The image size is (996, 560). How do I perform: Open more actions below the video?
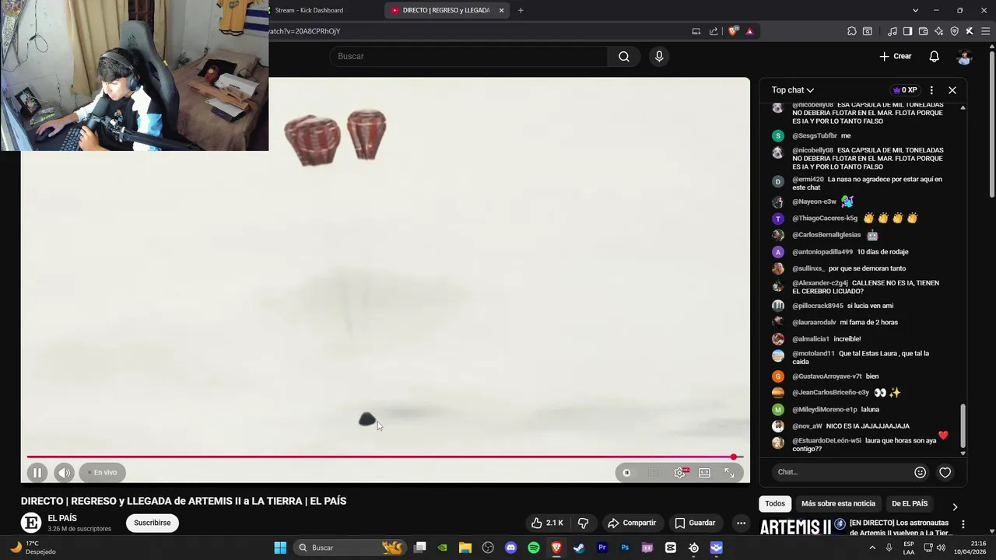click(741, 523)
